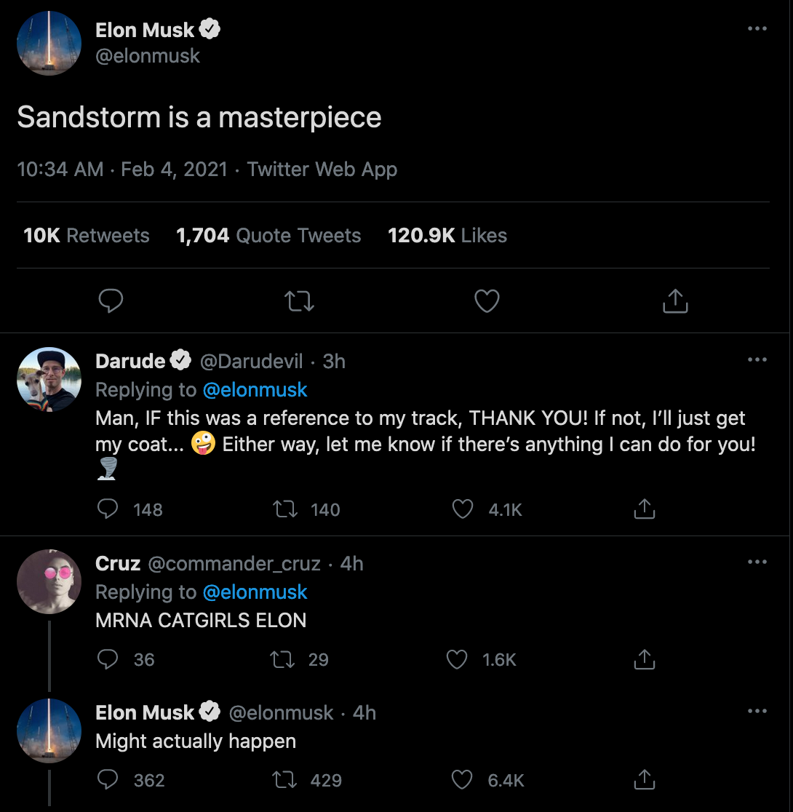Screen dimensions: 793x812
Task: Open Darude's profile picture
Action: tap(49, 379)
